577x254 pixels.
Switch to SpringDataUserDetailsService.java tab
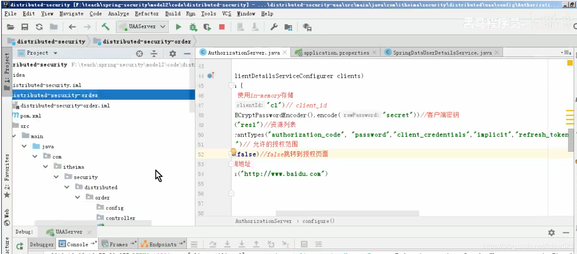pyautogui.click(x=442, y=53)
